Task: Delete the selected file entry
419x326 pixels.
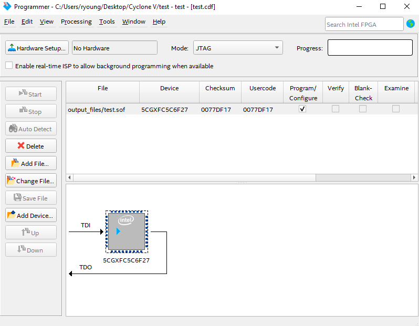Action: (x=31, y=146)
